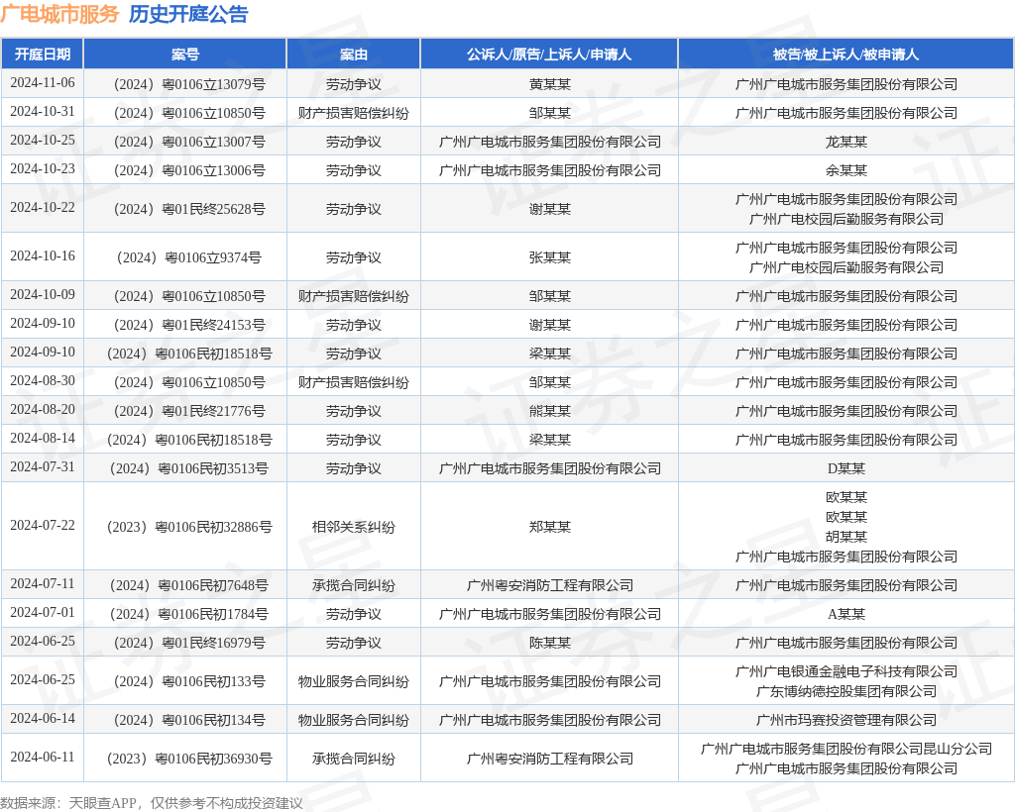
Task: Click the date cell 2024-10-09
Action: pos(42,295)
